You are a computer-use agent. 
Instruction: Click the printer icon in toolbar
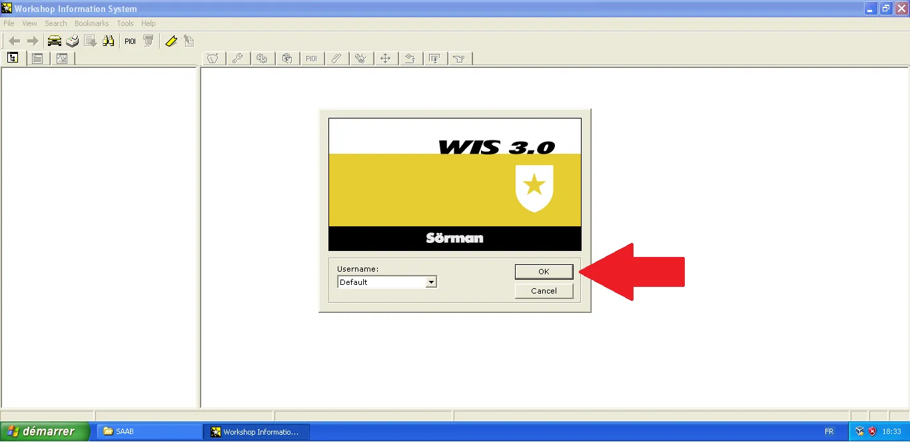pos(73,41)
